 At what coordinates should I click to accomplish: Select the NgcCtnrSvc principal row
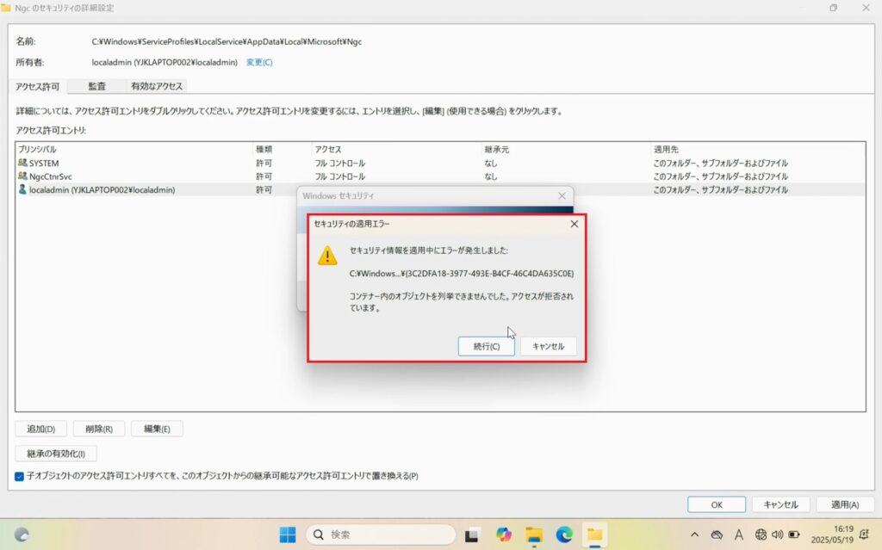click(440, 176)
